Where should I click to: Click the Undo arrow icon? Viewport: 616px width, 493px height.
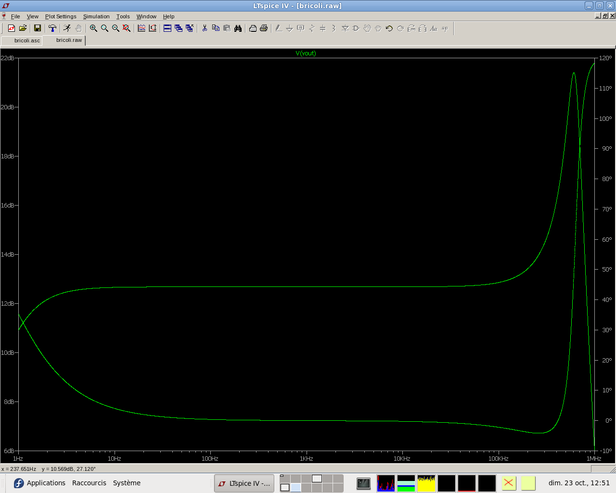click(389, 28)
